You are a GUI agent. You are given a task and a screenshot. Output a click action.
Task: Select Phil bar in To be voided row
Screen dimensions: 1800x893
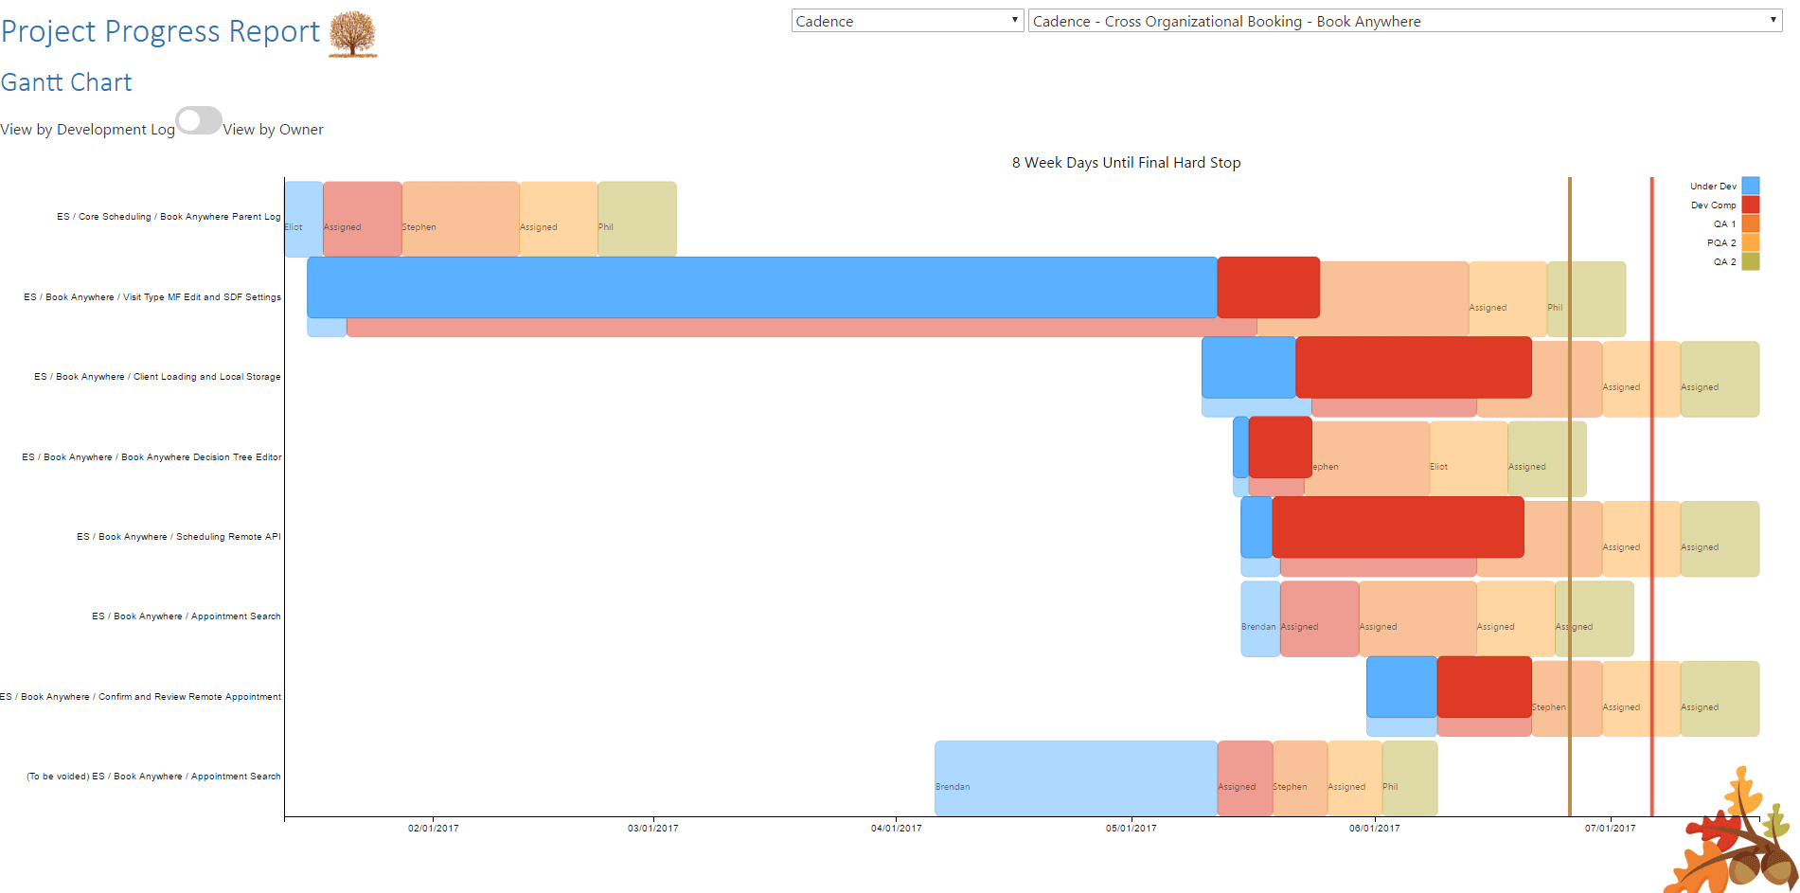1410,778
